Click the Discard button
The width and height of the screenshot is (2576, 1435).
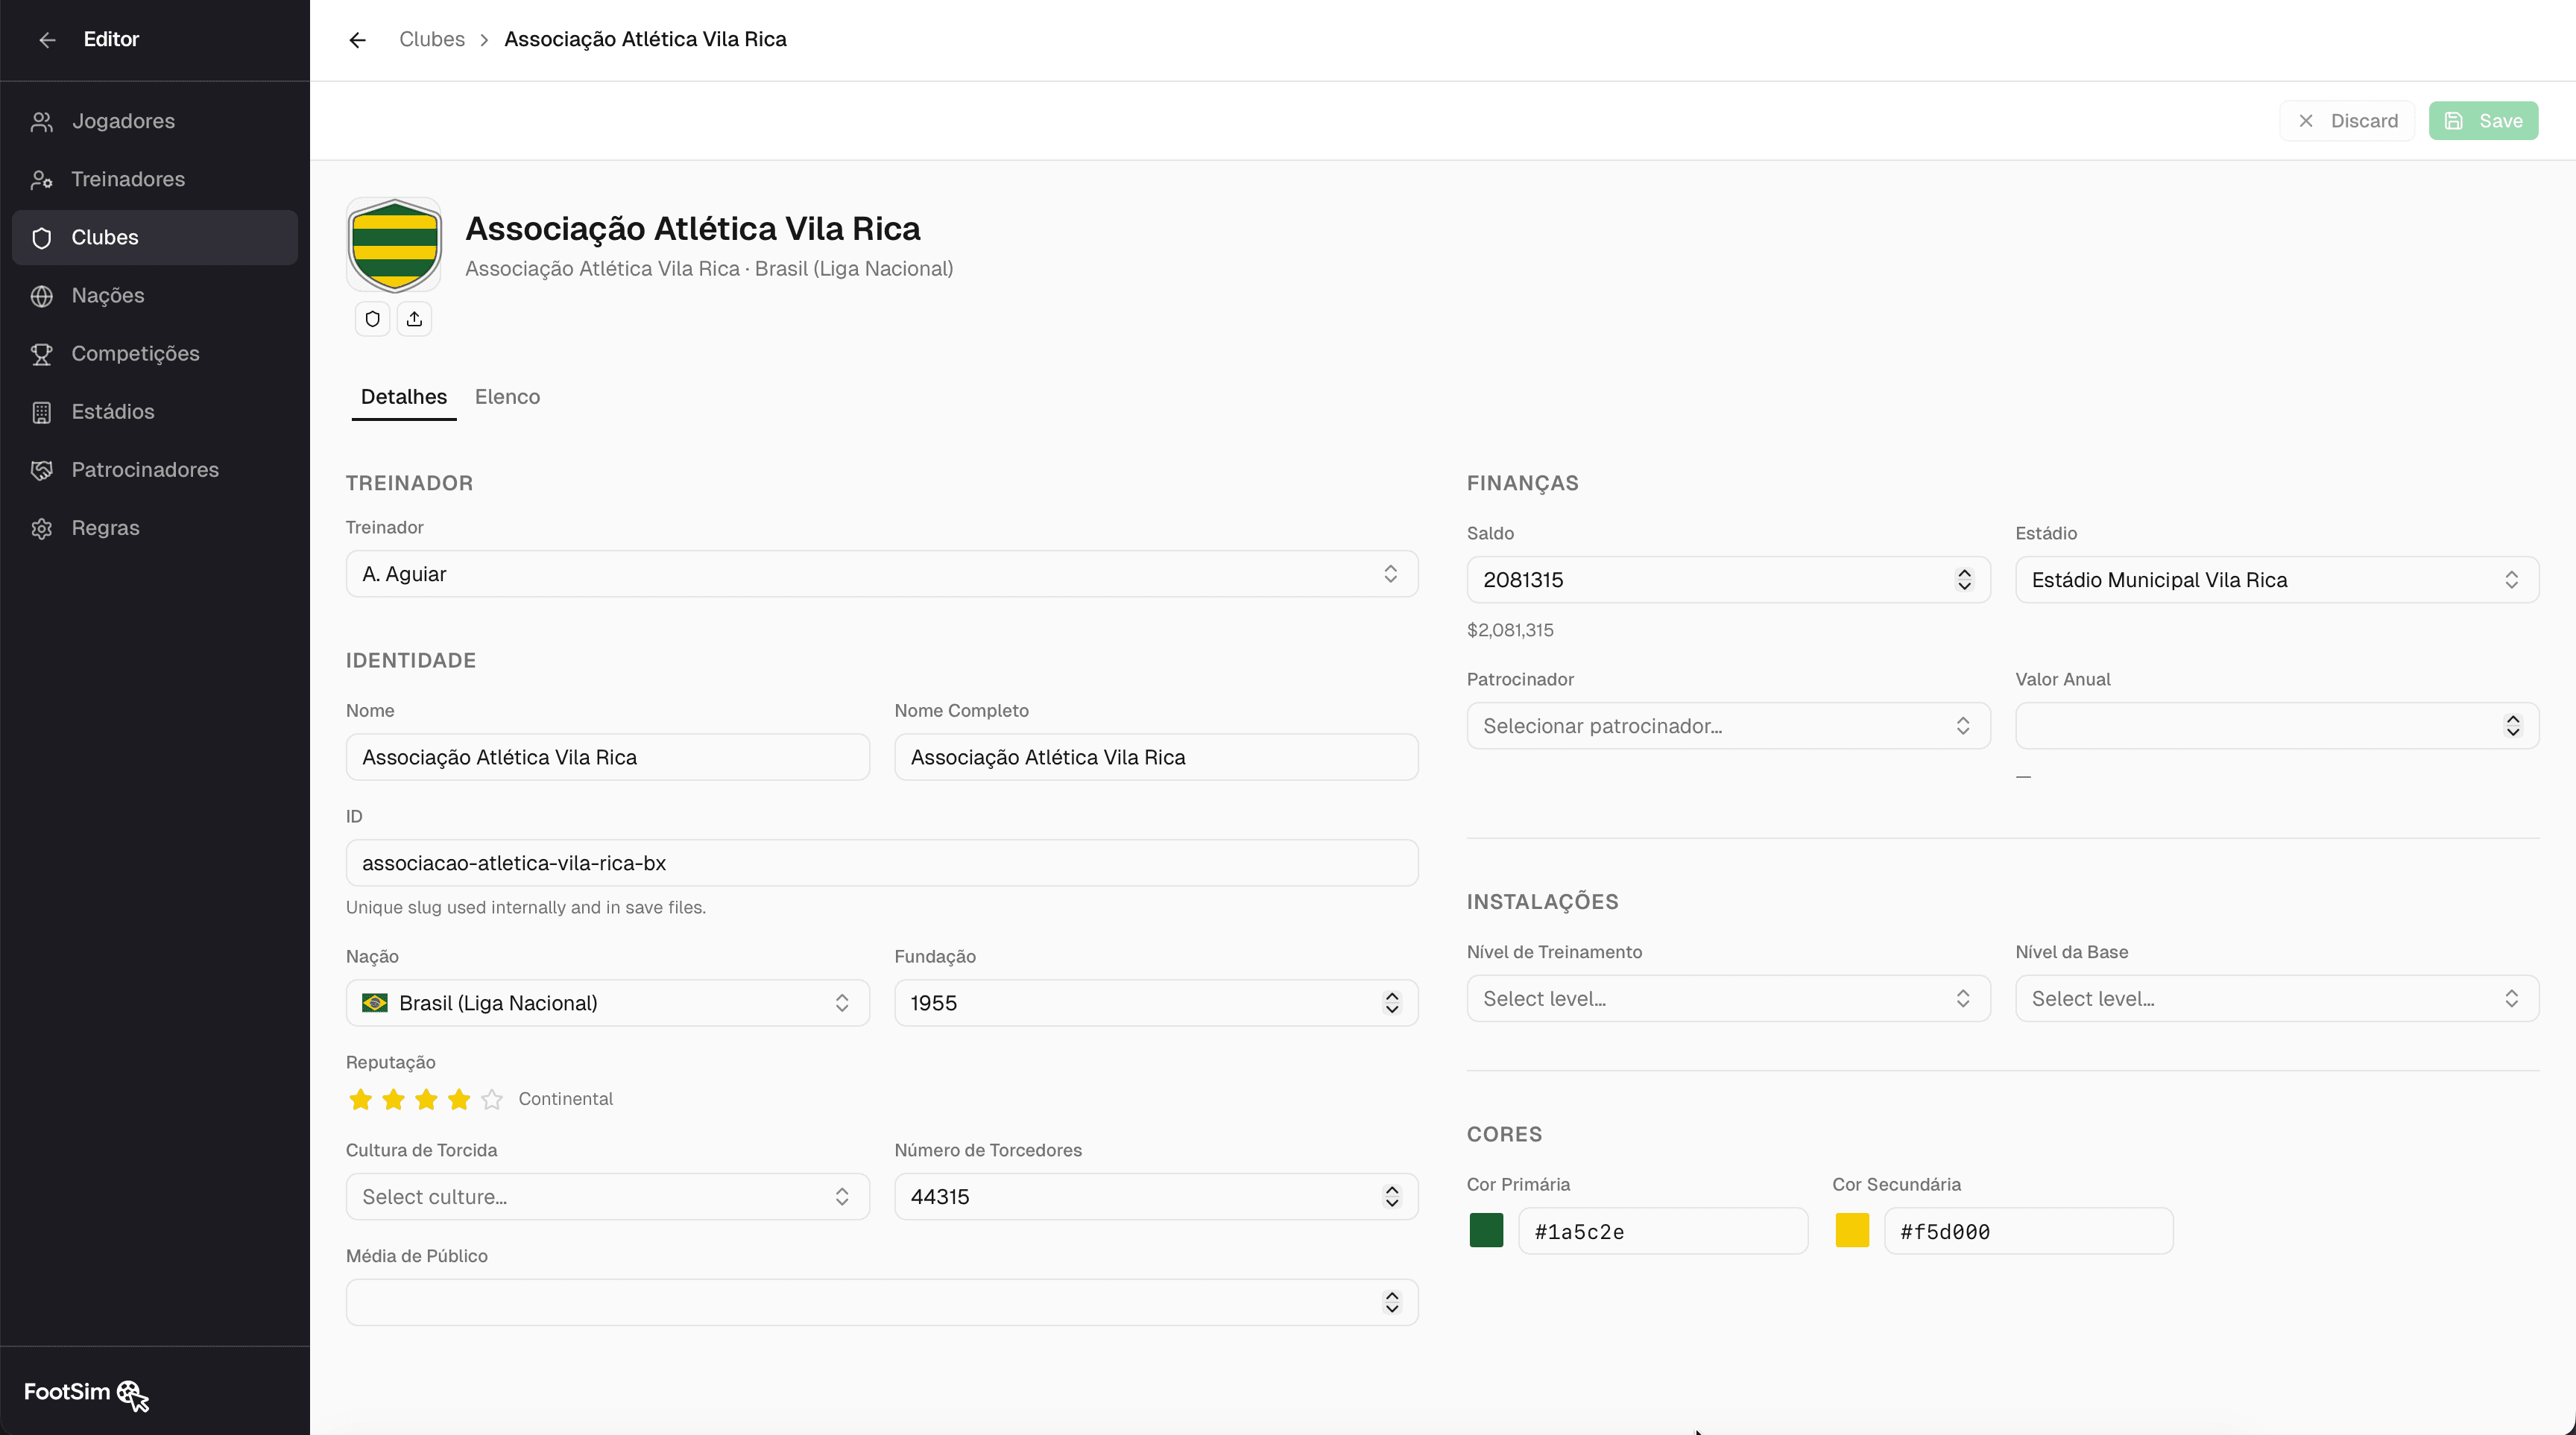(x=2347, y=121)
